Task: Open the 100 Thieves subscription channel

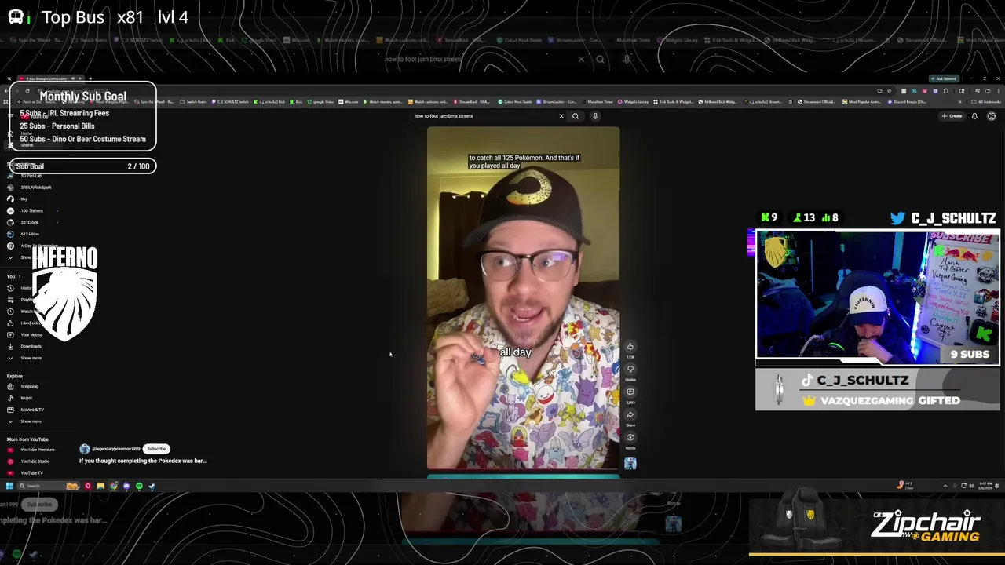Action: coord(25,210)
